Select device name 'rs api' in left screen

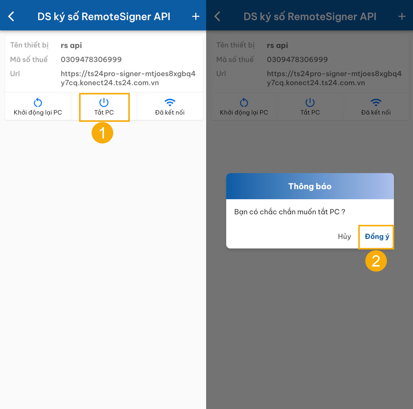[71, 45]
